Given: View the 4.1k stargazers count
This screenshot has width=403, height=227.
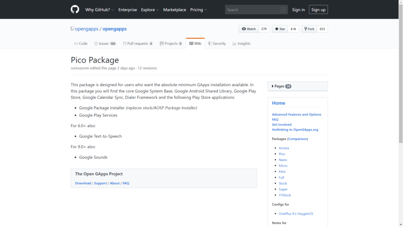Looking at the screenshot, I should [x=293, y=29].
